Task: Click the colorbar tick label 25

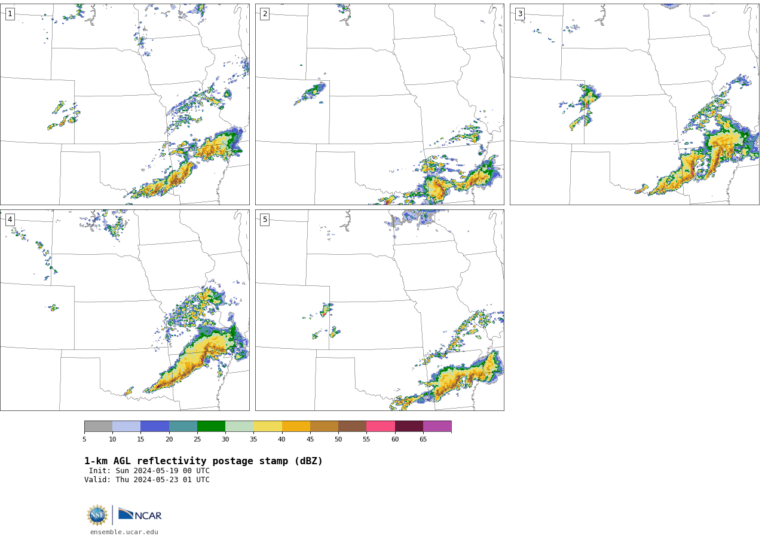Action: pyautogui.click(x=197, y=440)
